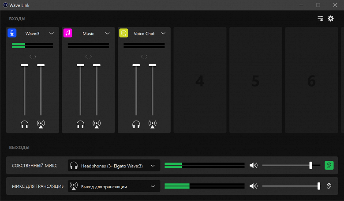Viewport: 344px width, 201px height.
Task: Mute Wave:3 in stream mix
Action: pyautogui.click(x=41, y=124)
